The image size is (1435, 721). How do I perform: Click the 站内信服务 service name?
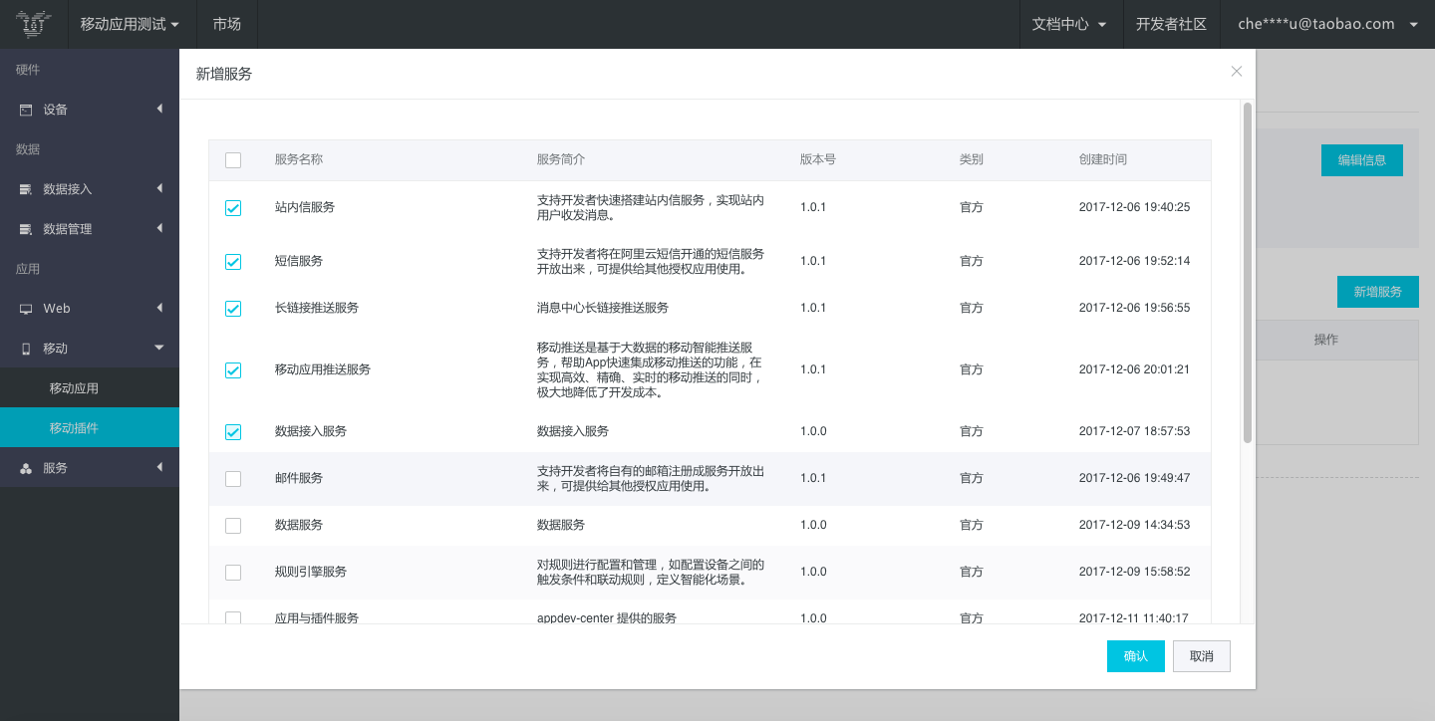(x=305, y=207)
